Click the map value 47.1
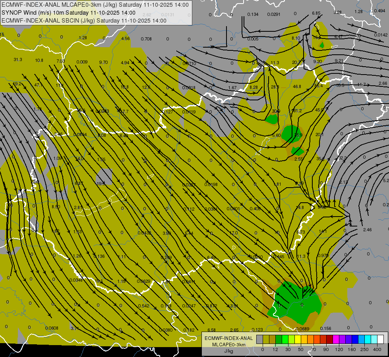 (38, 85)
